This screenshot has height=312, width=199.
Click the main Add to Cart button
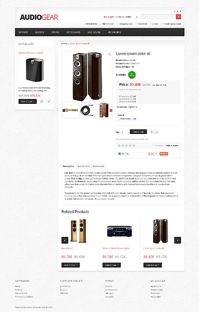pyautogui.click(x=138, y=132)
